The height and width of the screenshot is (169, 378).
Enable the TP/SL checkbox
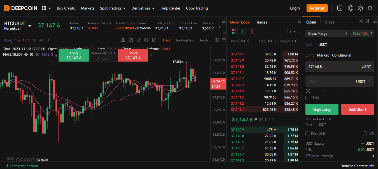tap(307, 98)
